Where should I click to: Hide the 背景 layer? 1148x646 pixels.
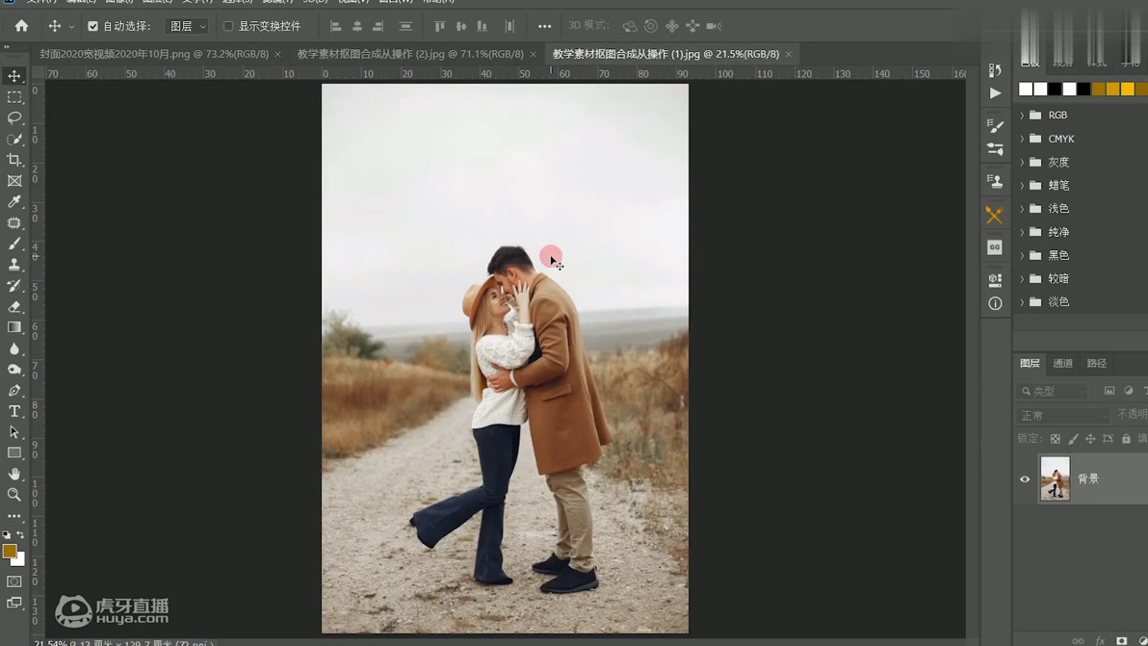1025,479
